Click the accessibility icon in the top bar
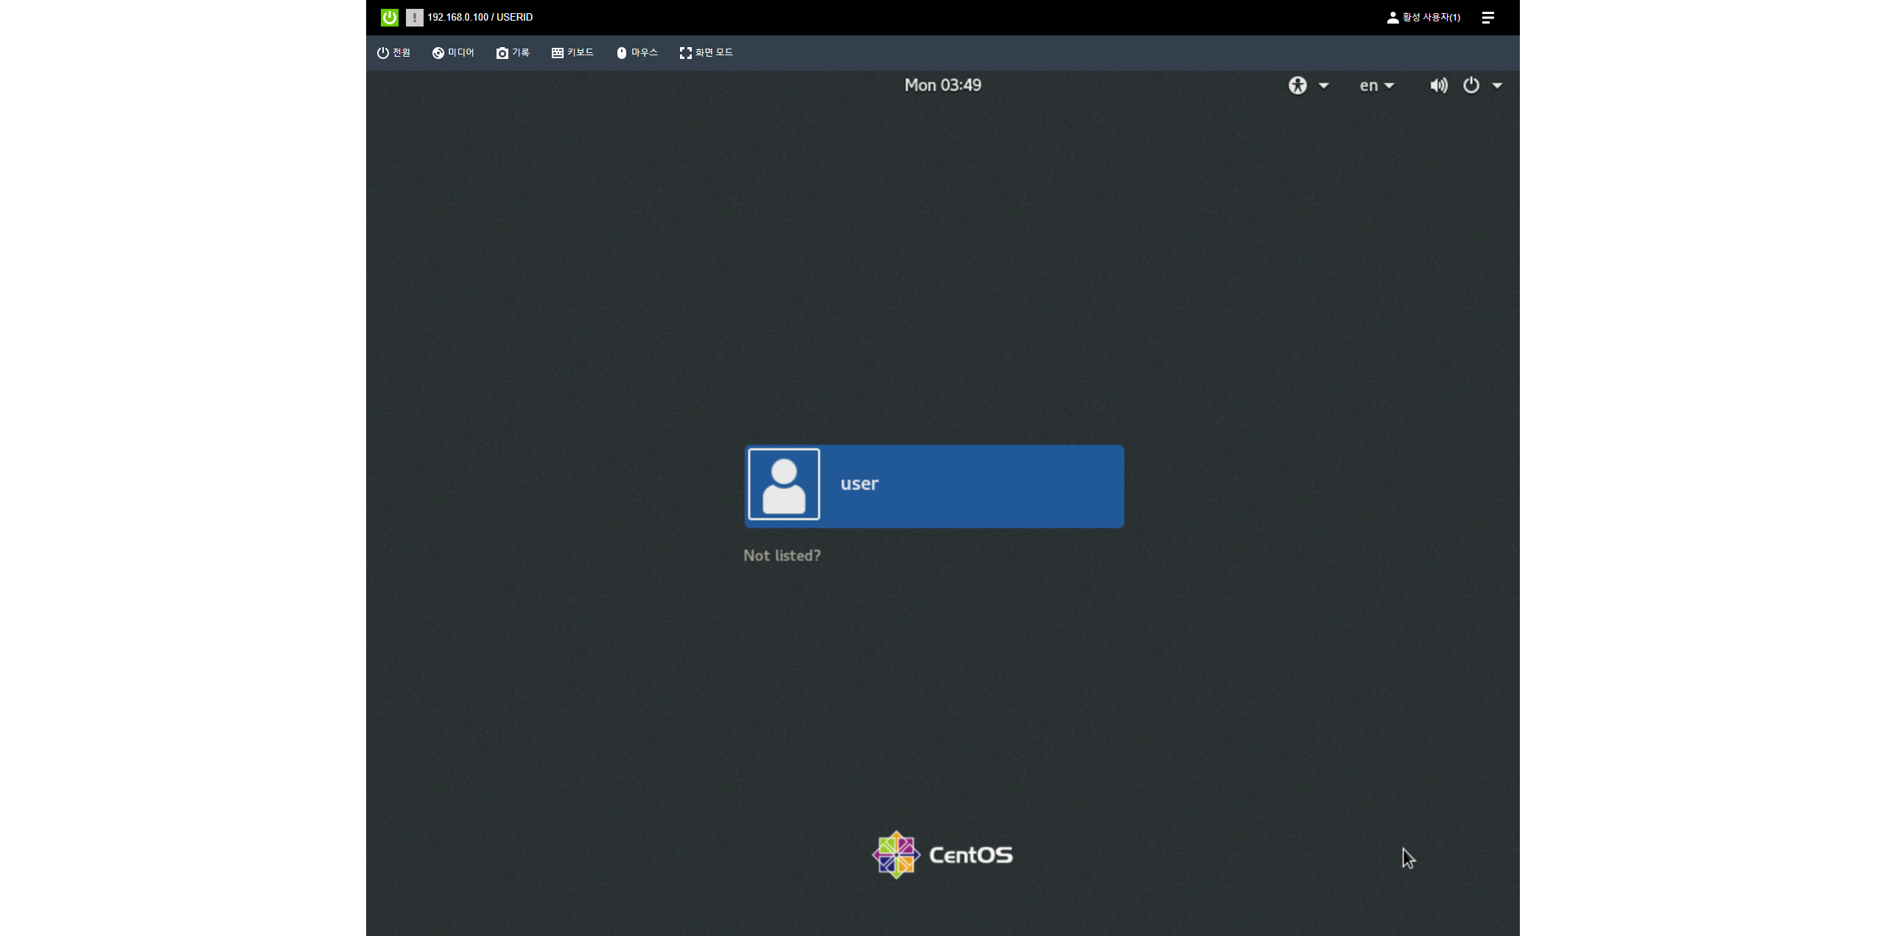Screen dimensions: 1886x936 pyautogui.click(x=1297, y=85)
